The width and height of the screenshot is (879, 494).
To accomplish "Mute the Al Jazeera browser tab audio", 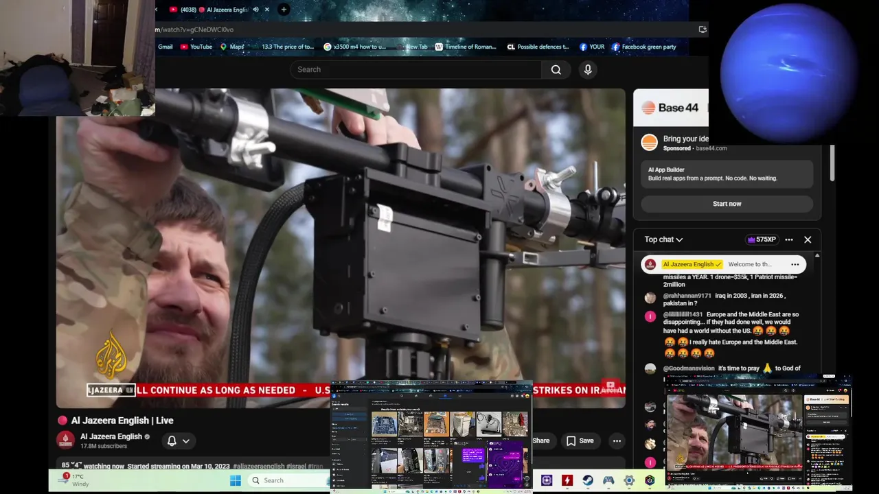I will (x=255, y=10).
